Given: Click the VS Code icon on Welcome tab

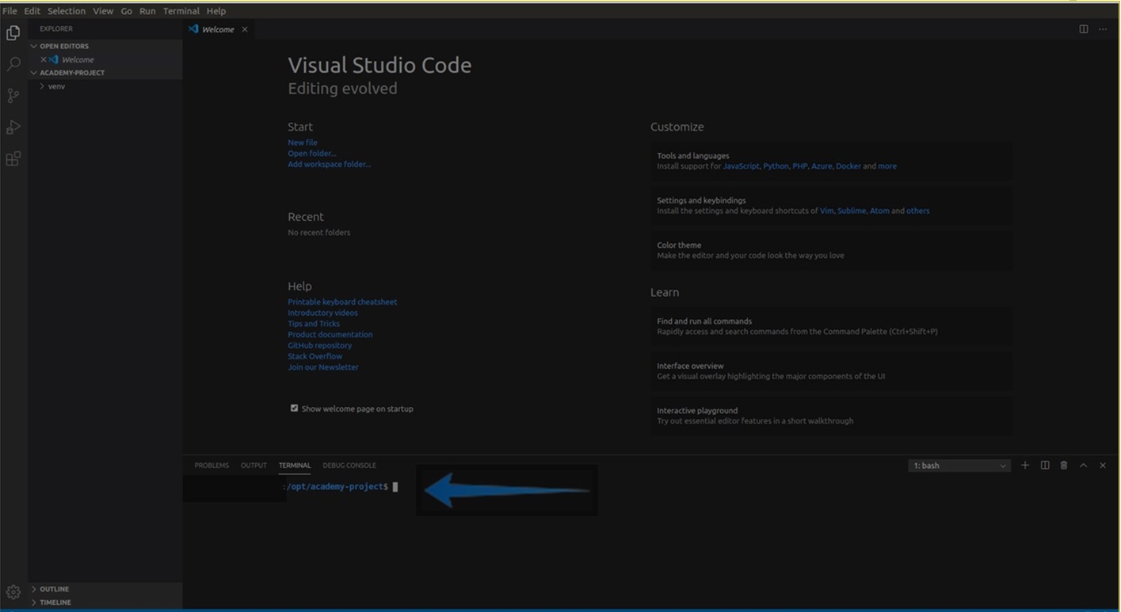Looking at the screenshot, I should coord(193,29).
